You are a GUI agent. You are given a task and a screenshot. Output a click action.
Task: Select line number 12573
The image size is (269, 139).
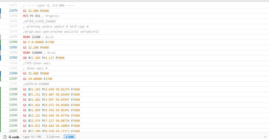[13, 5]
